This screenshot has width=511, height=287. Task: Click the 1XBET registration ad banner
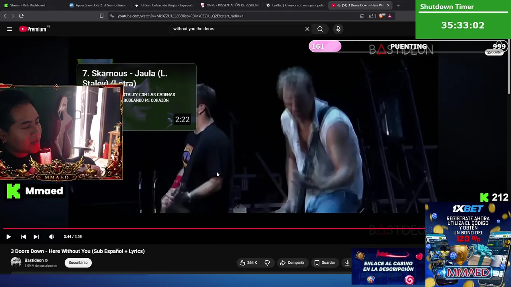(468, 244)
